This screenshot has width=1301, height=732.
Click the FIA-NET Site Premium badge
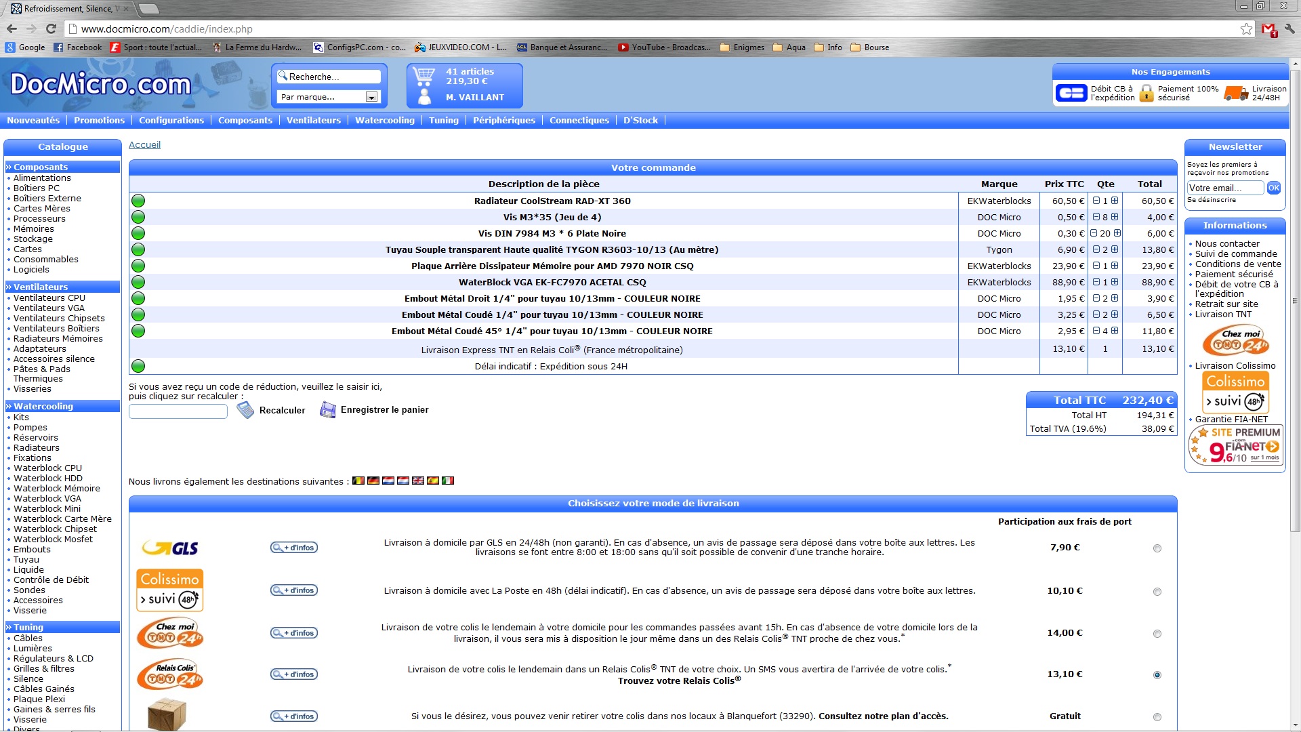click(x=1236, y=445)
